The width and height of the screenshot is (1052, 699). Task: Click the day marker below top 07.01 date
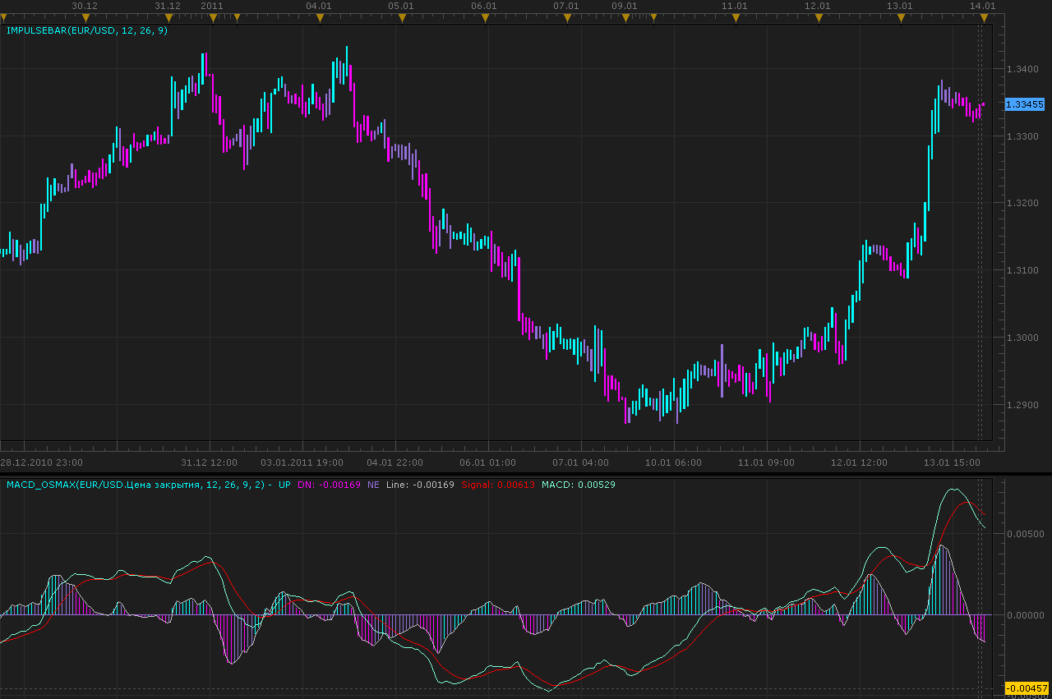566,16
